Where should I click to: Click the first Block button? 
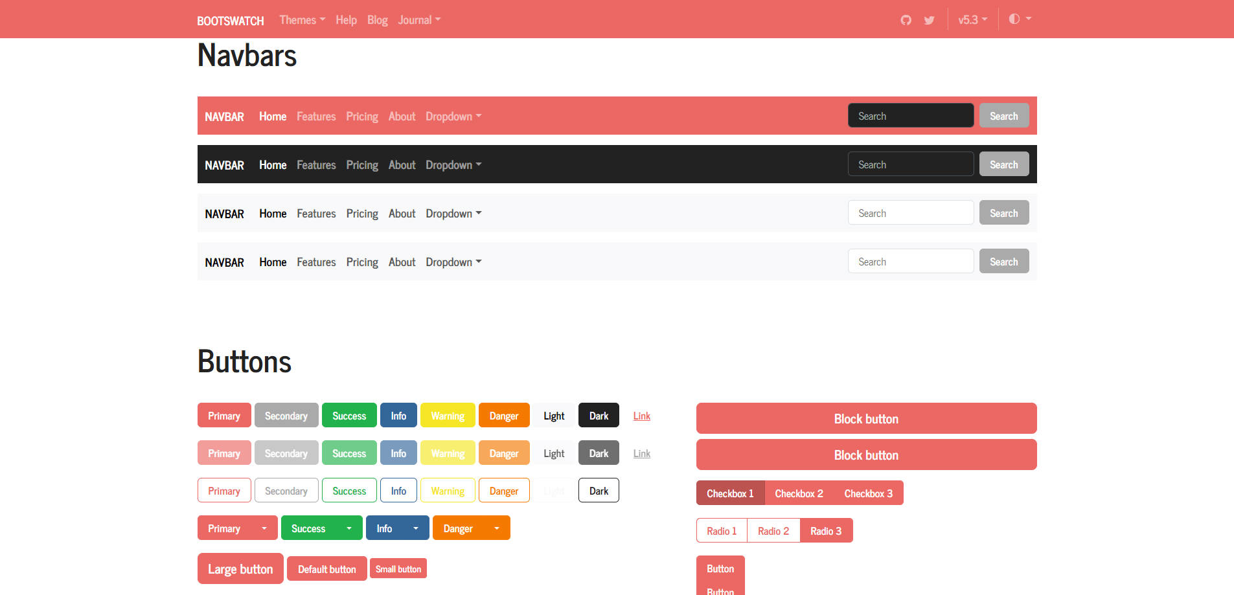[866, 419]
